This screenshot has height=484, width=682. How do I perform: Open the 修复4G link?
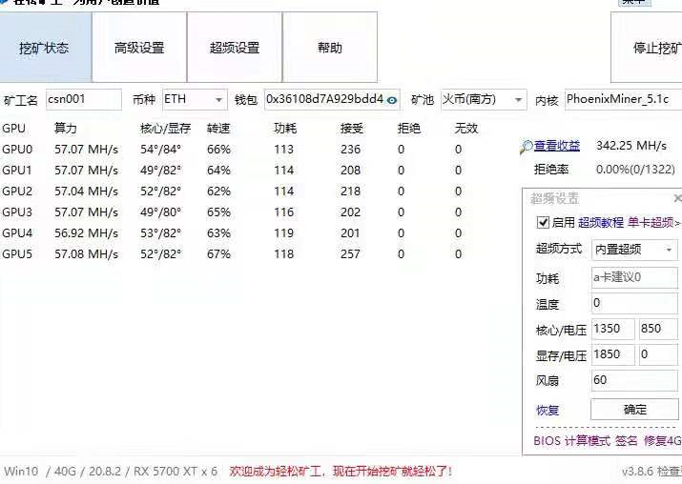pos(662,440)
